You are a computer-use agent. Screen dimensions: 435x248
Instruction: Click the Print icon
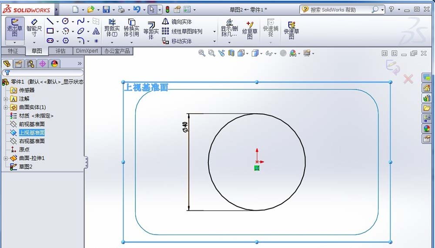(x=121, y=10)
